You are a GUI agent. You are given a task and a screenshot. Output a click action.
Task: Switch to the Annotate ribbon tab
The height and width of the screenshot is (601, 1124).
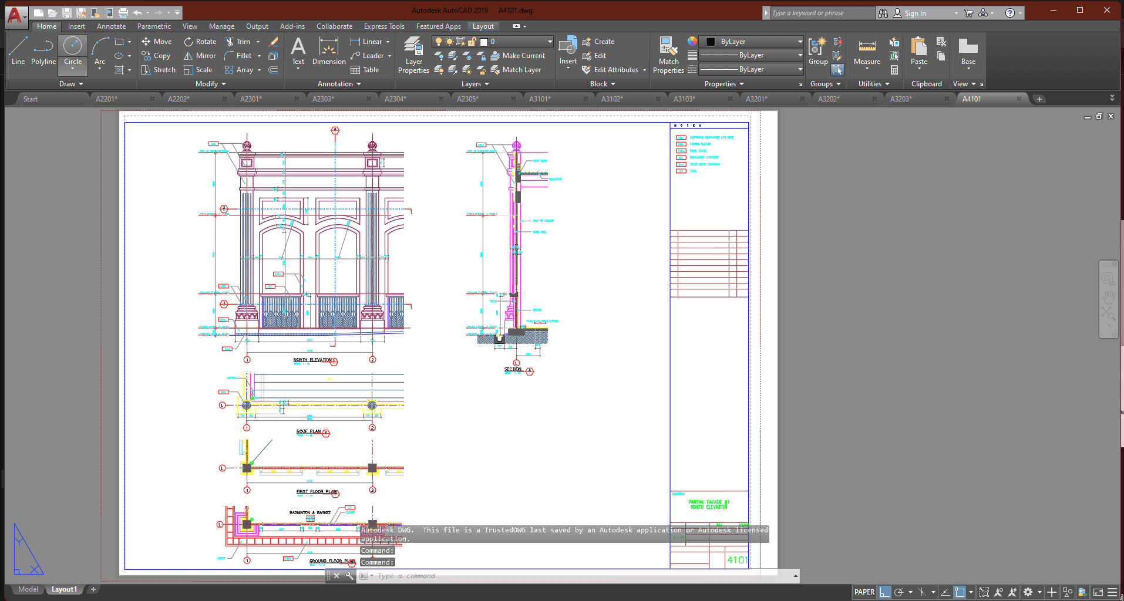pyautogui.click(x=111, y=26)
